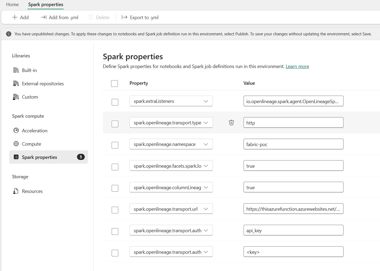The image size is (380, 271).
Task: Click the Property column header
Action: [x=139, y=83]
